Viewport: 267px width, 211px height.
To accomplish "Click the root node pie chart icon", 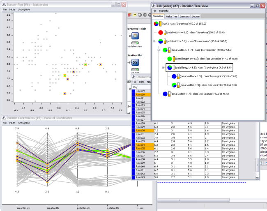I will 156,24.
